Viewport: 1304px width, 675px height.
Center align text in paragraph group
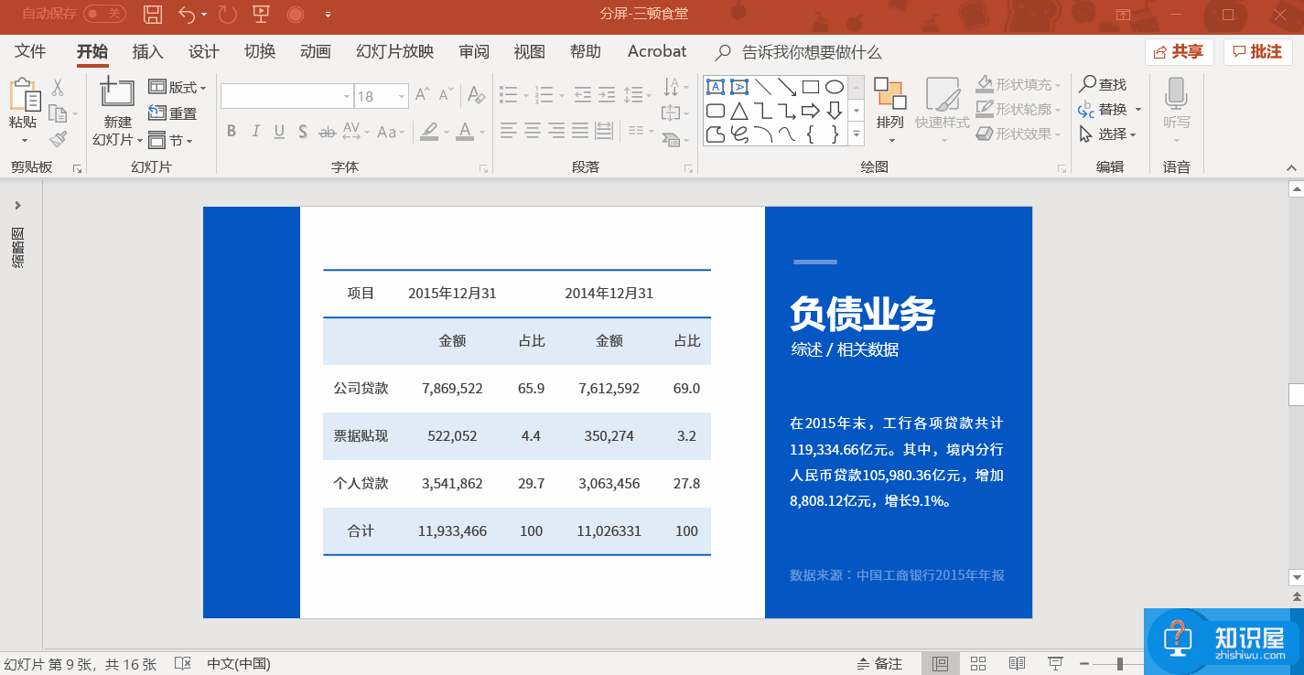click(x=533, y=131)
